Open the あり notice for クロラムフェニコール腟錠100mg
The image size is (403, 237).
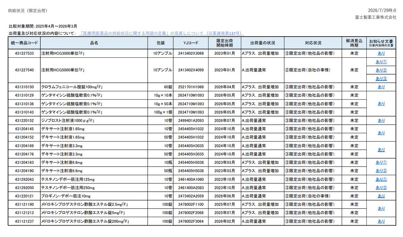(381, 87)
